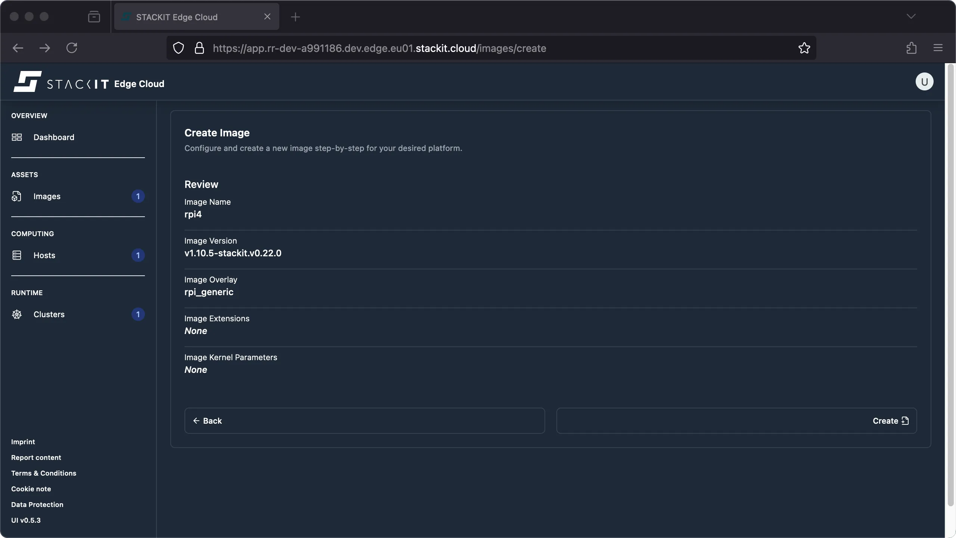Screen dimensions: 956x538
Task: Click the site security padlock icon
Action: (x=200, y=48)
